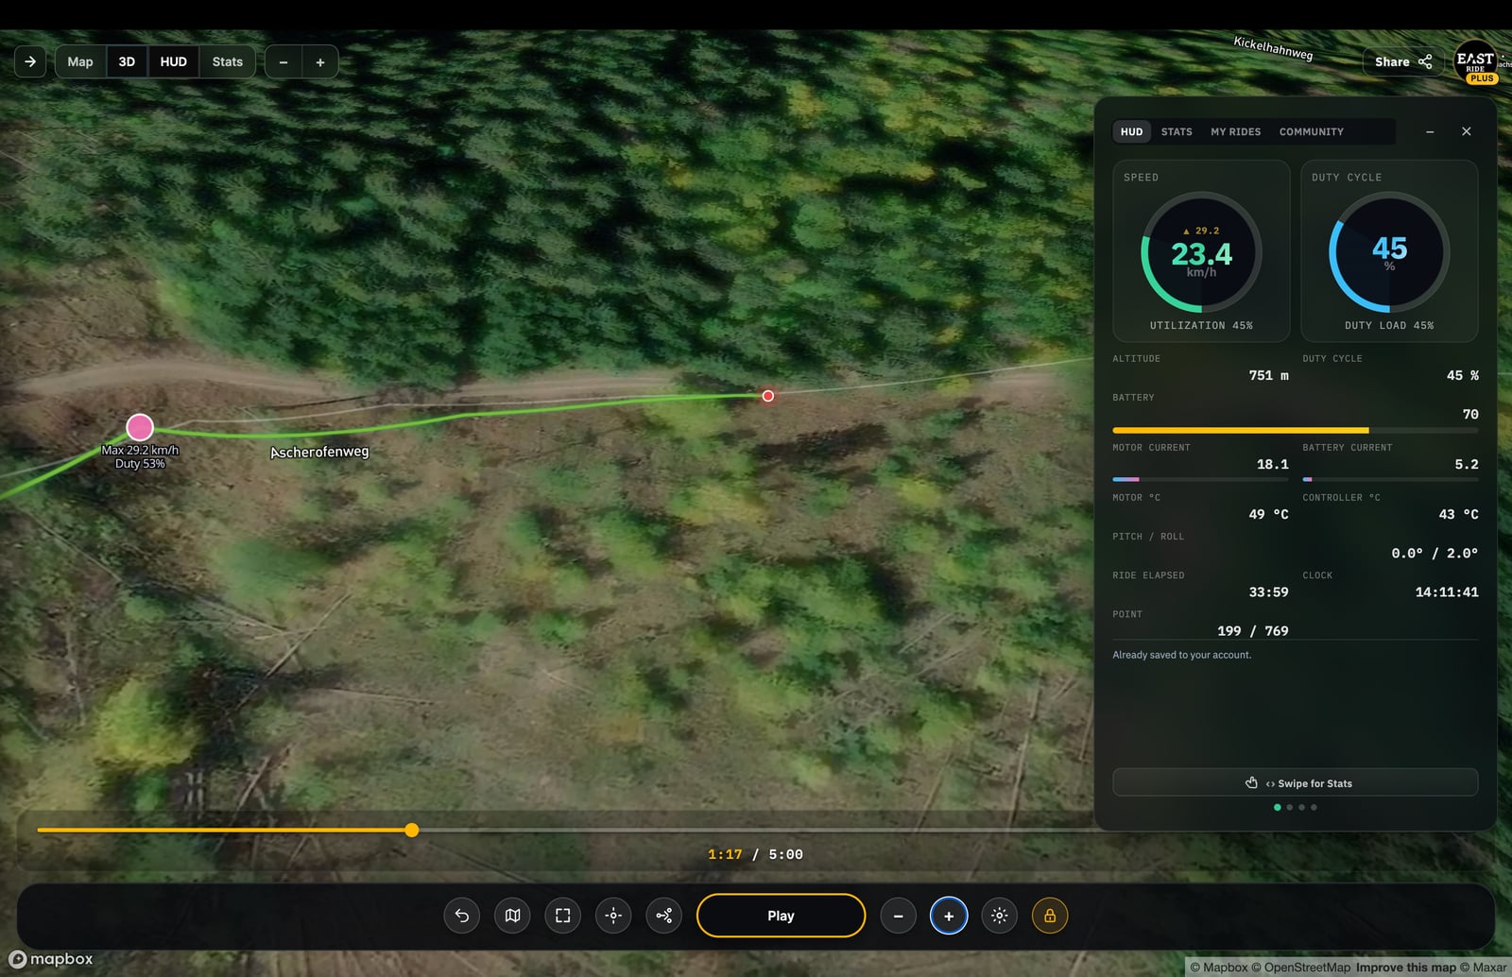This screenshot has height=977, width=1512.
Task: Click the Max 29.2 km/h label
Action: coord(140,450)
